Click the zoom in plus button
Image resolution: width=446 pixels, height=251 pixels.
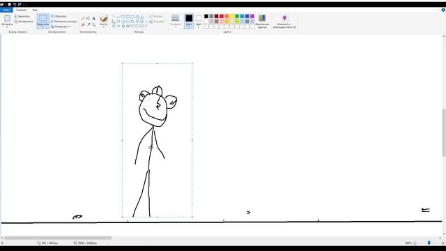443,243
